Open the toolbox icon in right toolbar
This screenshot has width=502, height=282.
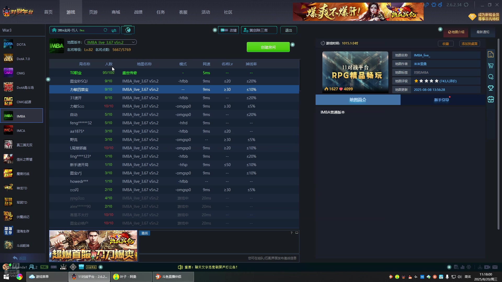point(491,99)
